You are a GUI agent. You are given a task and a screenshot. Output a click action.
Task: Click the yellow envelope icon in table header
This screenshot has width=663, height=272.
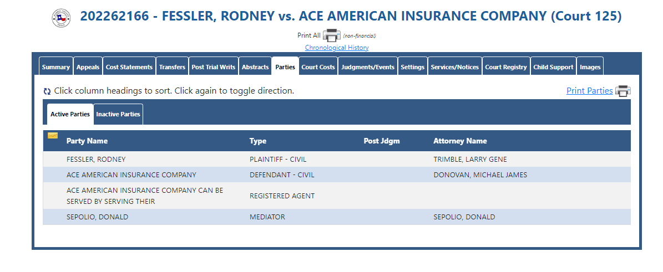(53, 136)
